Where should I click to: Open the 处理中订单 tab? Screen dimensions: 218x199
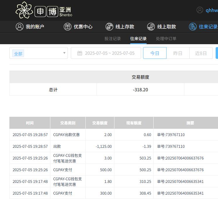point(166,39)
